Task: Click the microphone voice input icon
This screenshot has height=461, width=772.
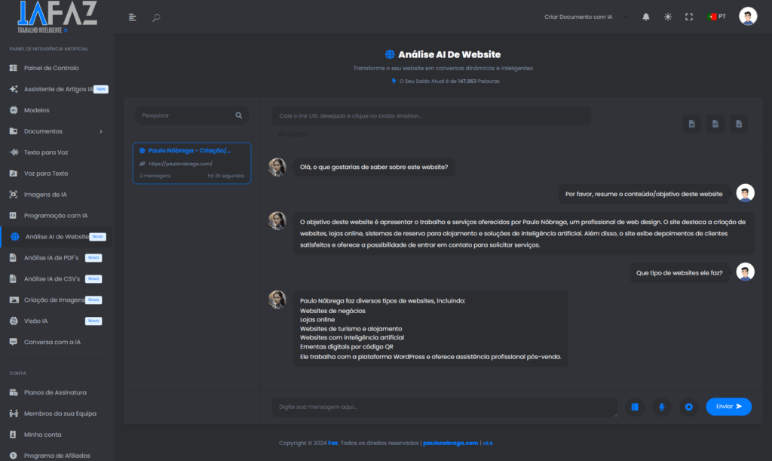Action: coord(661,407)
